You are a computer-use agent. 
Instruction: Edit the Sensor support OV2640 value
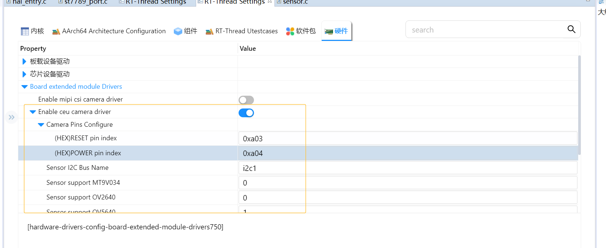[408, 198]
